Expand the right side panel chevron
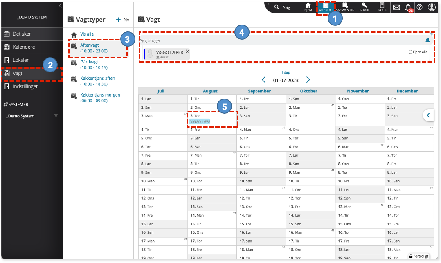 coord(428,115)
